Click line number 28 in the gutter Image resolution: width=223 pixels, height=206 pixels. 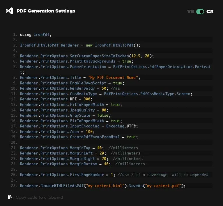(14, 186)
